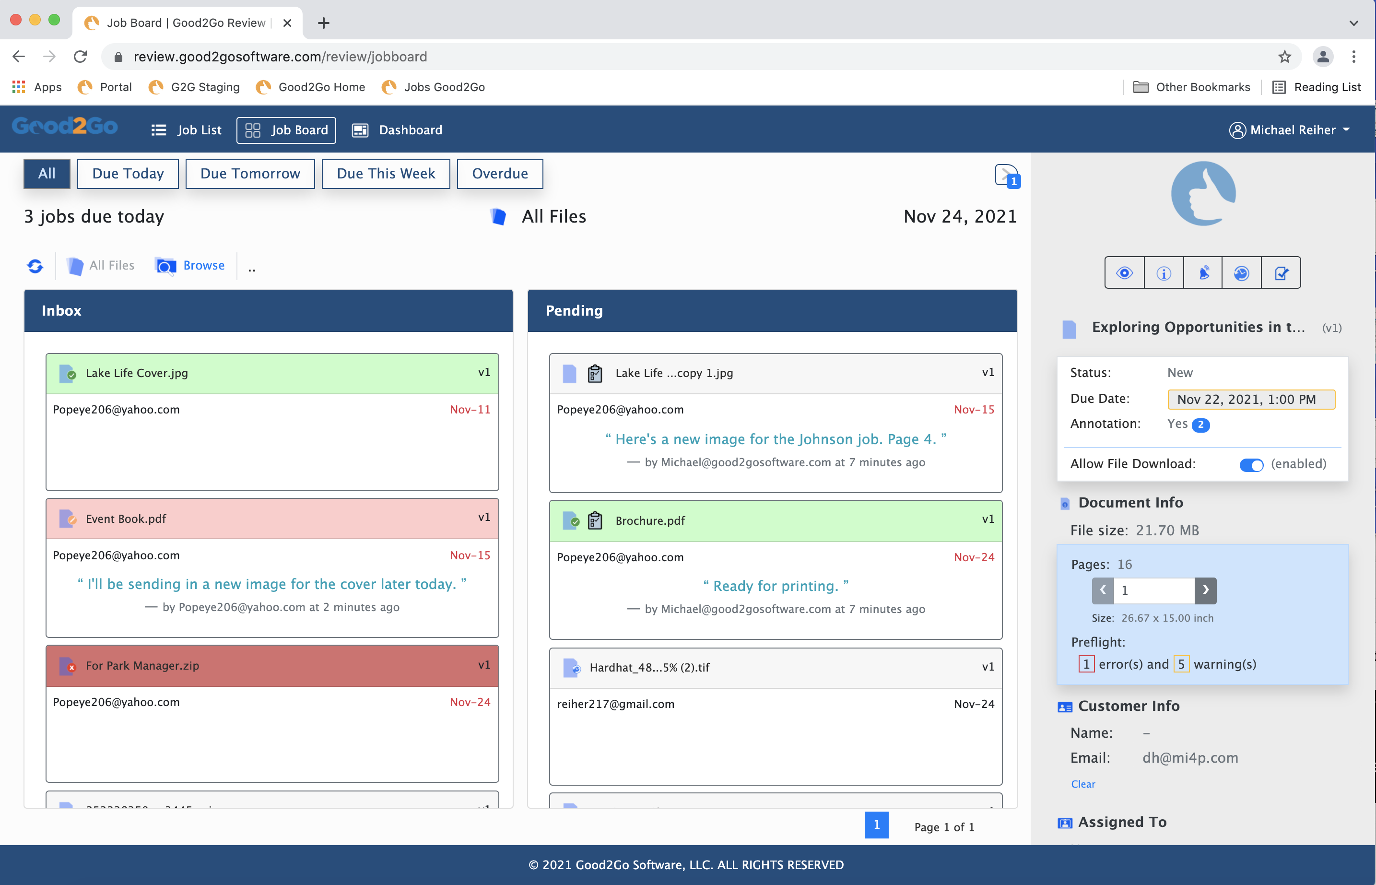The width and height of the screenshot is (1376, 885).
Task: Click the bell notification icon
Action: (1203, 273)
